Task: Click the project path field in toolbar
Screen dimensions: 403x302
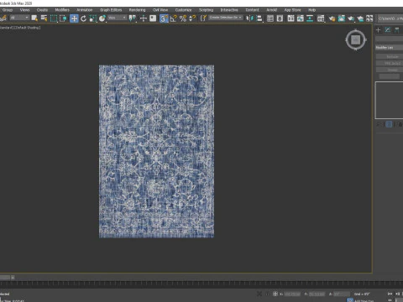Action: point(390,18)
